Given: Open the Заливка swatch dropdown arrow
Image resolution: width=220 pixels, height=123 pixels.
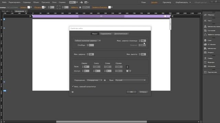Looking at the screenshot, I should click(x=31, y=7).
